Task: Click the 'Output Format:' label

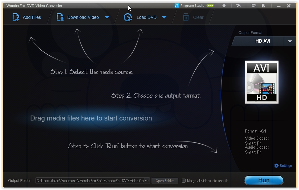Action: pos(251,33)
